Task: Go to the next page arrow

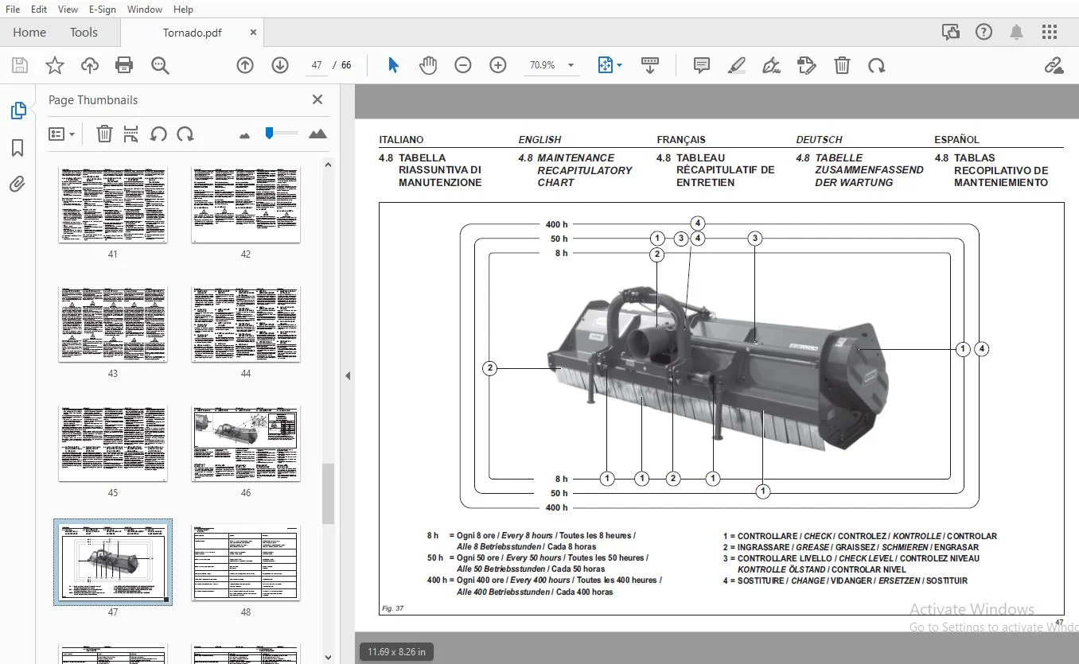Action: pyautogui.click(x=280, y=65)
